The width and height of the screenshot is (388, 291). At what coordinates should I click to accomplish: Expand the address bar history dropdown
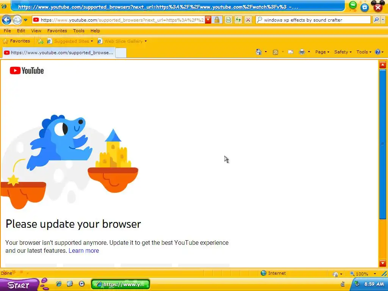point(208,20)
